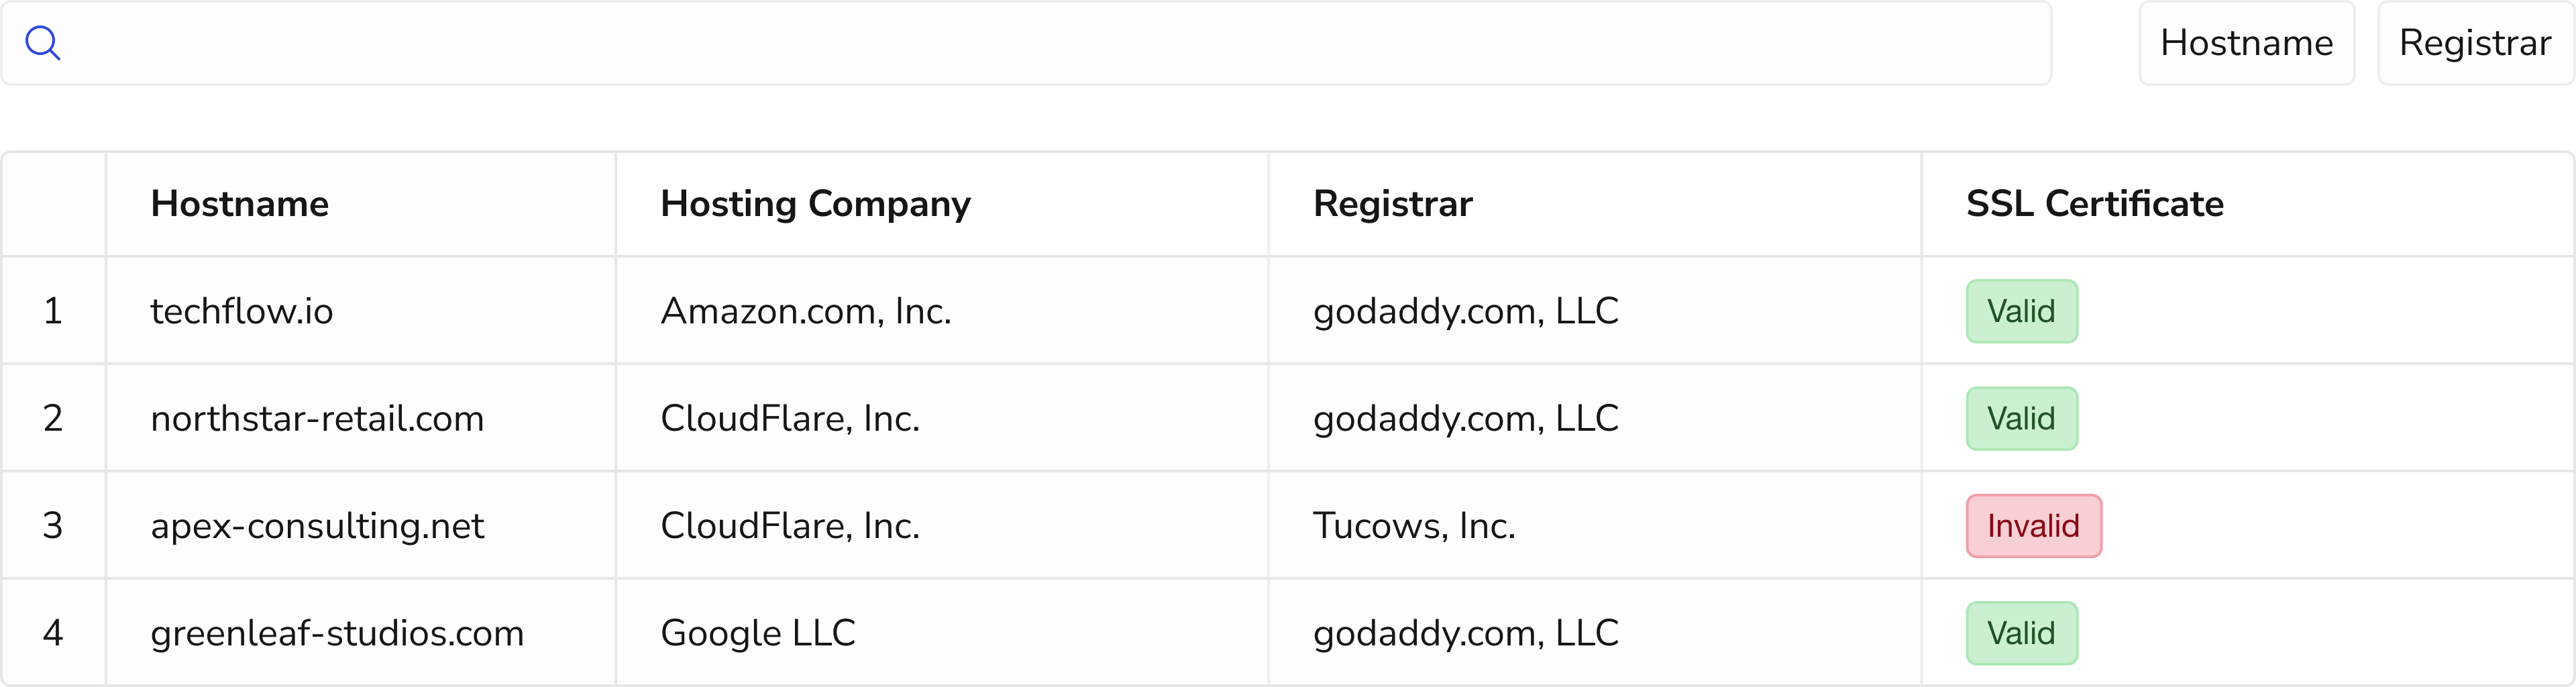Click the Invalid SSL badge for apex-consulting.net
The width and height of the screenshot is (2576, 687).
(2033, 525)
